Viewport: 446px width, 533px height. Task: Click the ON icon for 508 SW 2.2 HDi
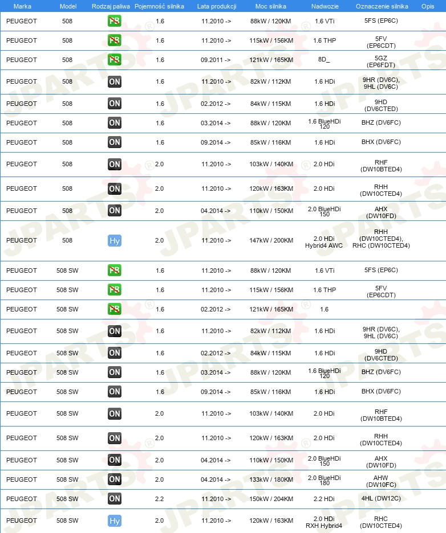click(115, 499)
